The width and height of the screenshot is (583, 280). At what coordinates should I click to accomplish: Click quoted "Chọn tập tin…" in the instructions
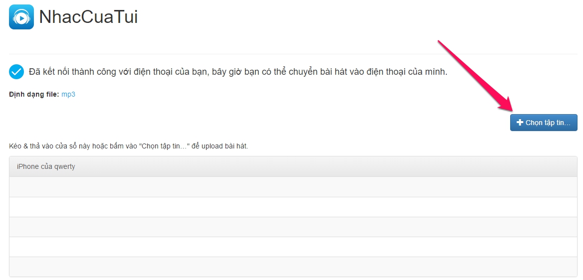coord(164,146)
